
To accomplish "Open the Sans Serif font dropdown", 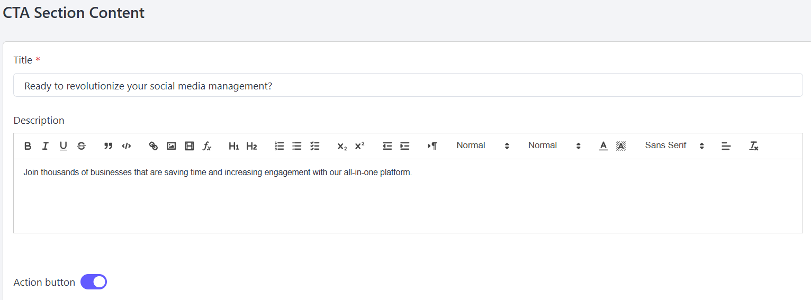I will point(674,146).
